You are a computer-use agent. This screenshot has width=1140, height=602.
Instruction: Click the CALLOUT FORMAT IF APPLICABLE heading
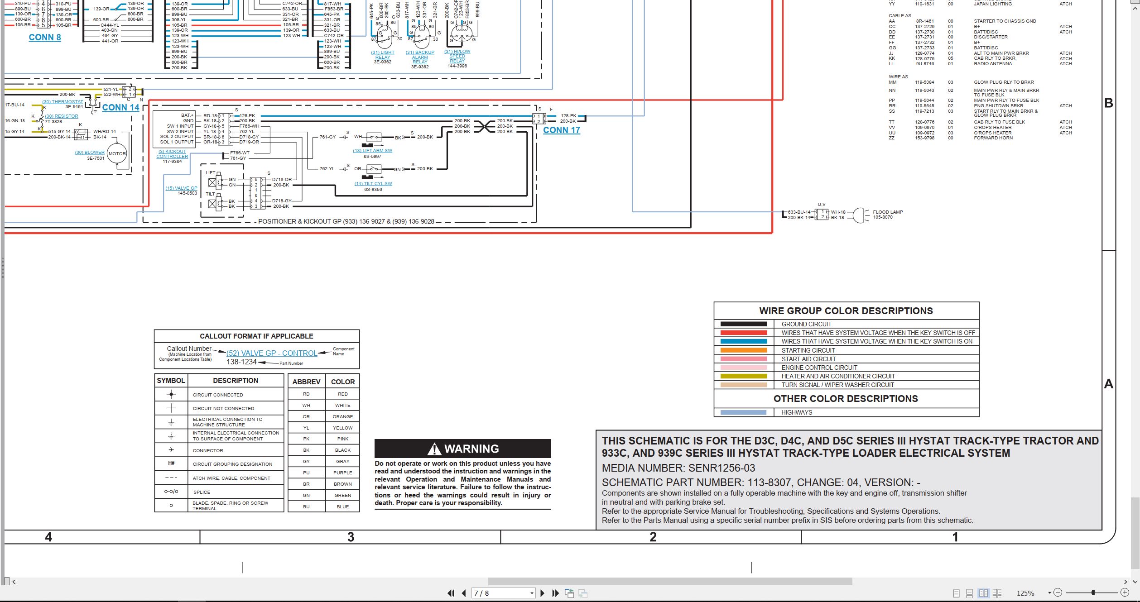pyautogui.click(x=256, y=336)
